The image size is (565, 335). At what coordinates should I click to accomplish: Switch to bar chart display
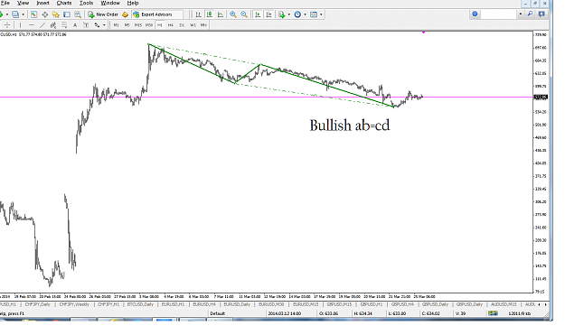[198, 14]
